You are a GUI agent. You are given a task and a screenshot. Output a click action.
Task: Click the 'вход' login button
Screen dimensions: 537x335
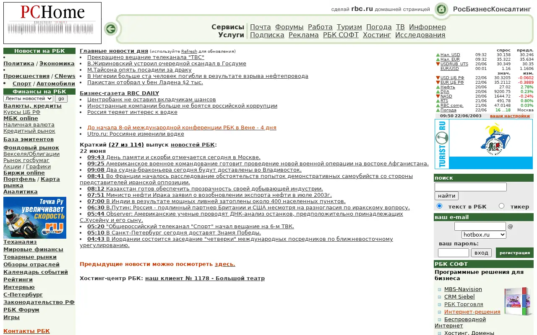point(481,253)
